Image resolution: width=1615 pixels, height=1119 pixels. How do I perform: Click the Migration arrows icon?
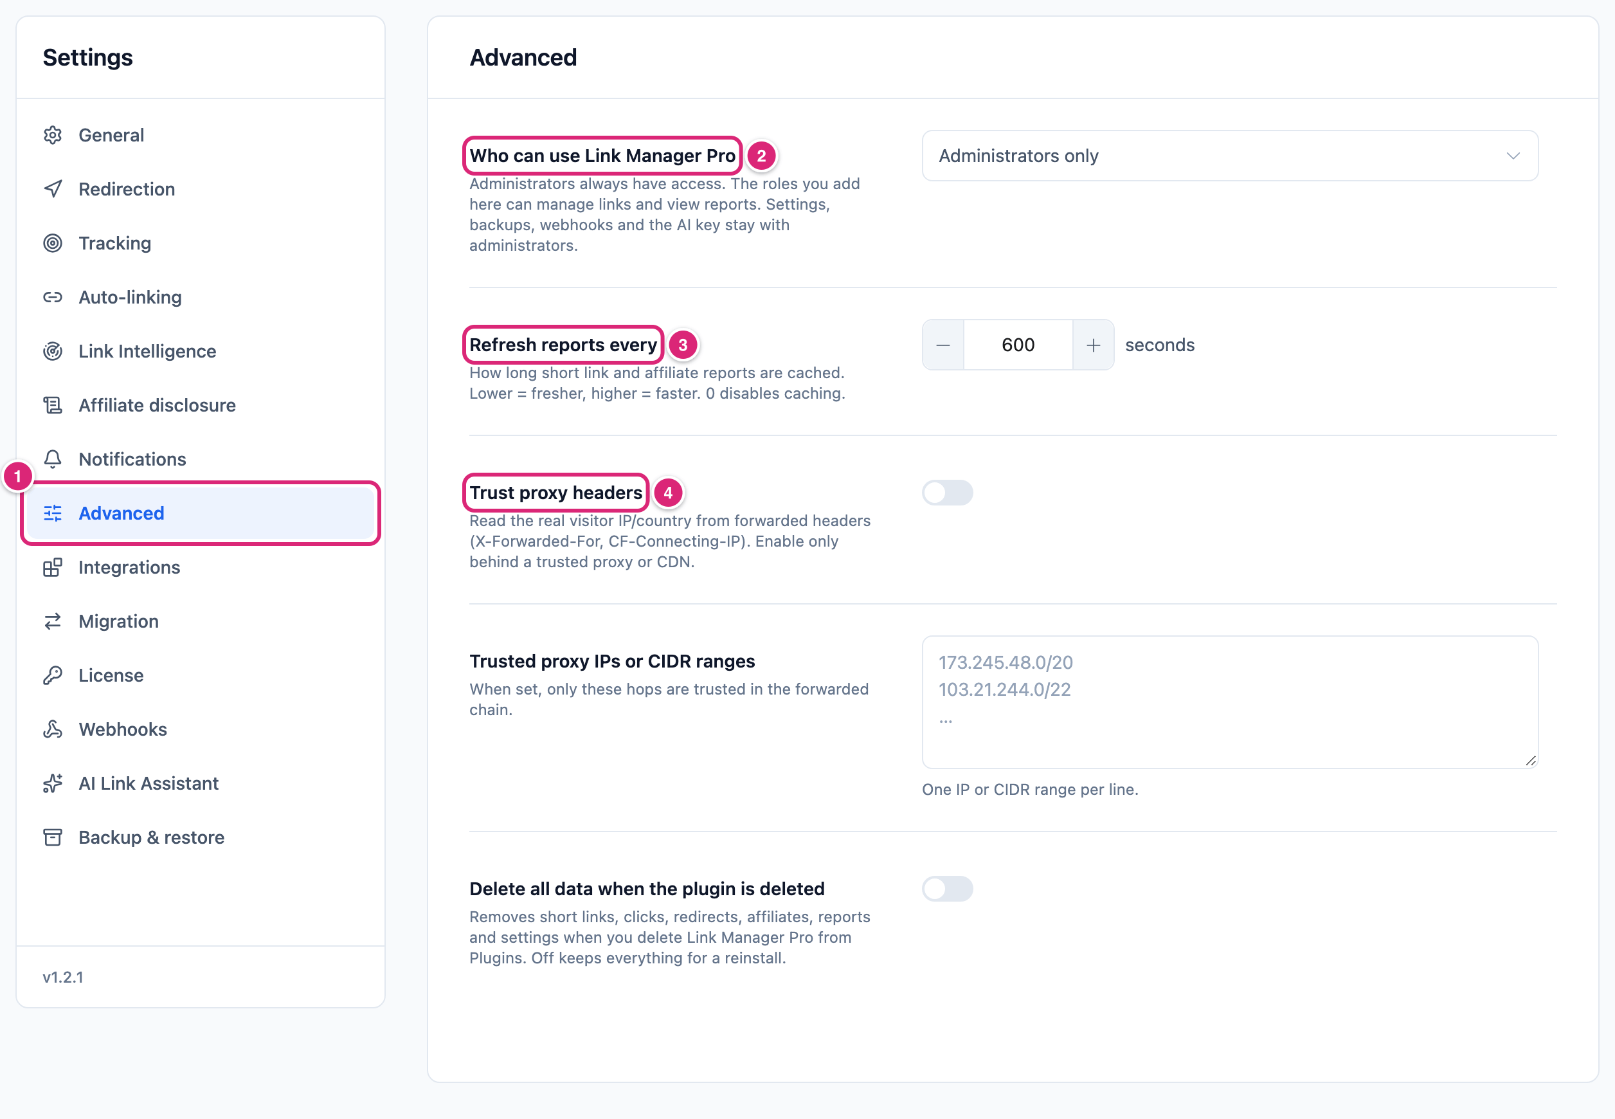pyautogui.click(x=53, y=621)
